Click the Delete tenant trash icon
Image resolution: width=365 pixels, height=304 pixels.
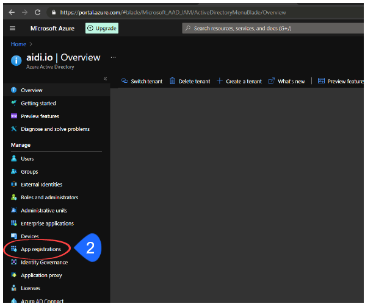172,81
